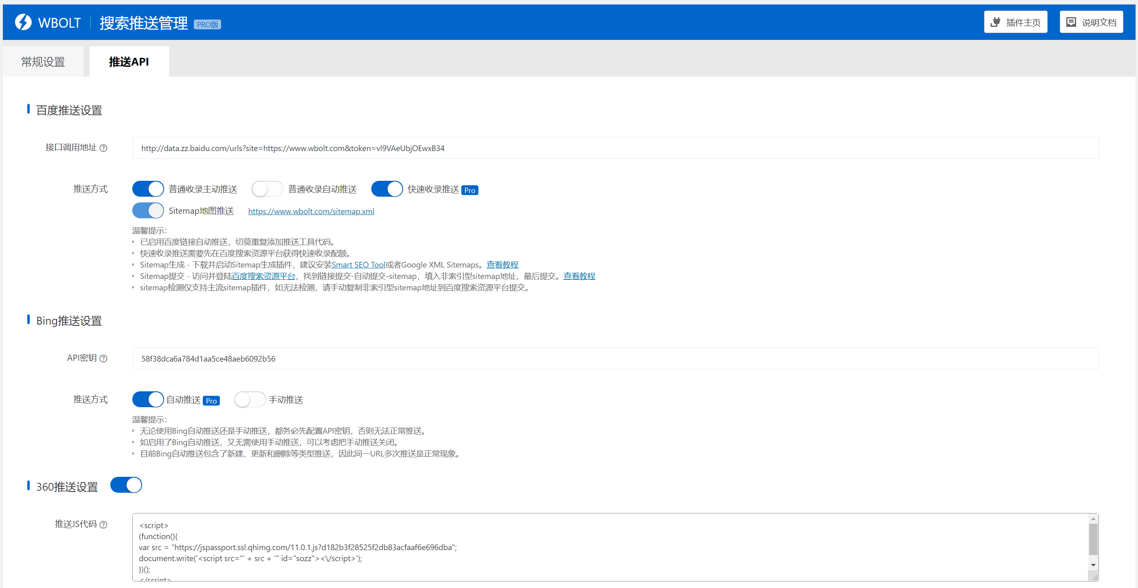The width and height of the screenshot is (1138, 588).
Task: Toggle the Sitemap地图推送 switch
Action: pos(148,211)
